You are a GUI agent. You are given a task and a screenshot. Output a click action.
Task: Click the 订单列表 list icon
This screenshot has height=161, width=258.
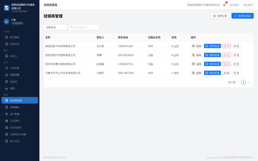pos(7,68)
